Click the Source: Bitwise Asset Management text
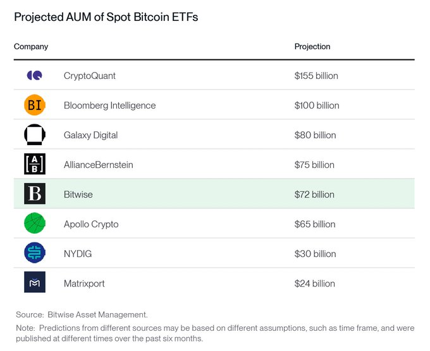 (x=82, y=315)
